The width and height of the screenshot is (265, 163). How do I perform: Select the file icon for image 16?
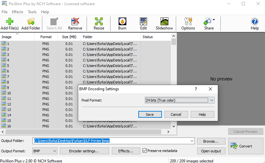4,126
